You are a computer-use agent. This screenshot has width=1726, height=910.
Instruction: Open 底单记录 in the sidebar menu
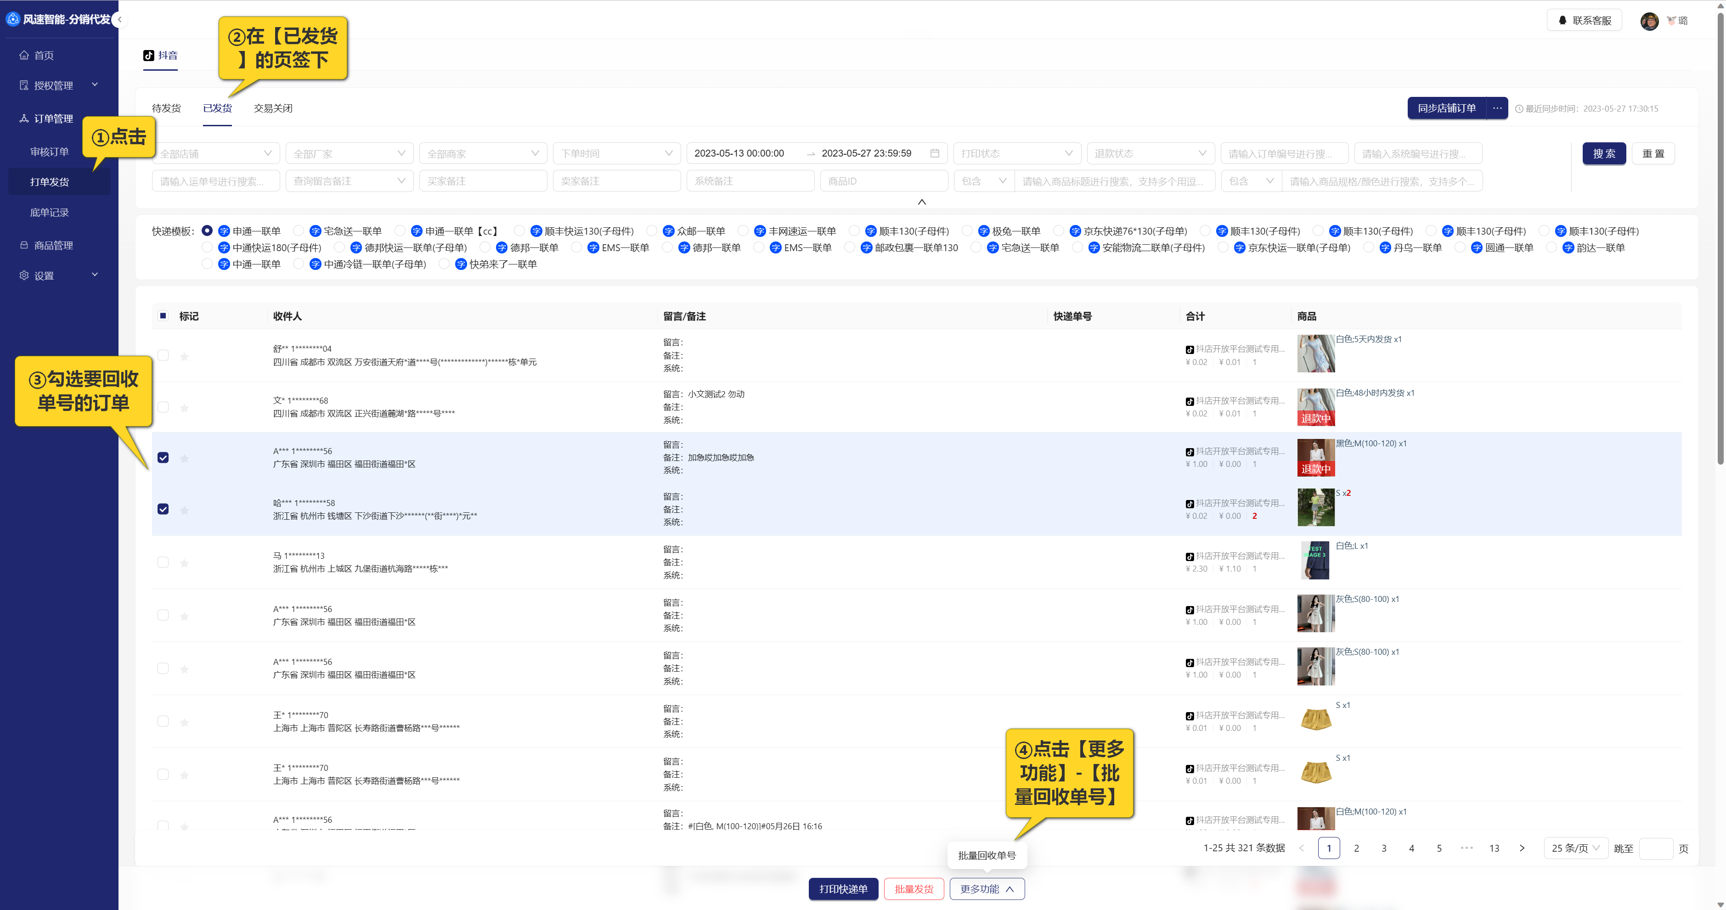50,212
